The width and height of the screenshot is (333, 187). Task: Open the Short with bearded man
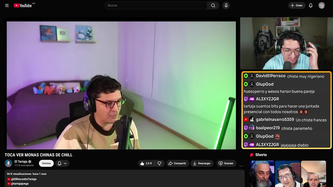262,174
